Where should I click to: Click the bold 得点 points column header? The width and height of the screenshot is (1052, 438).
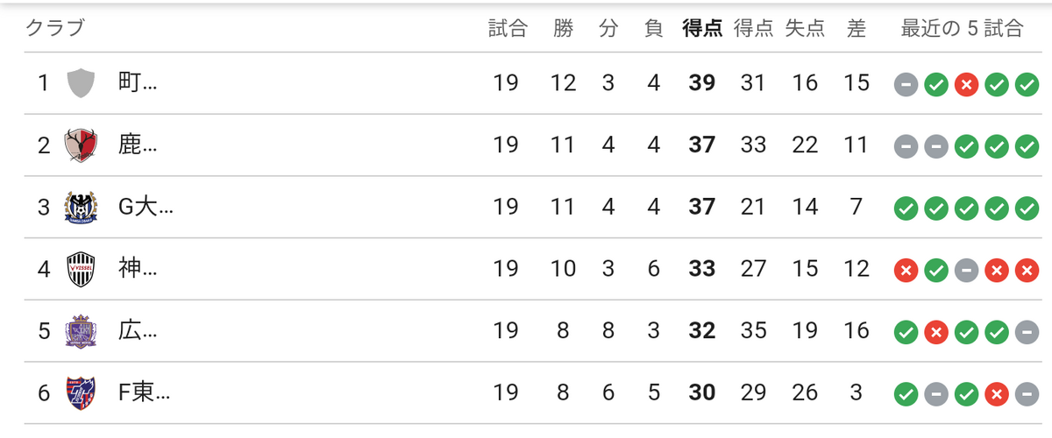[x=702, y=28]
